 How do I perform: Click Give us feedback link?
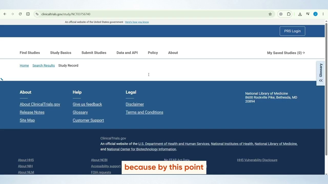tap(87, 104)
